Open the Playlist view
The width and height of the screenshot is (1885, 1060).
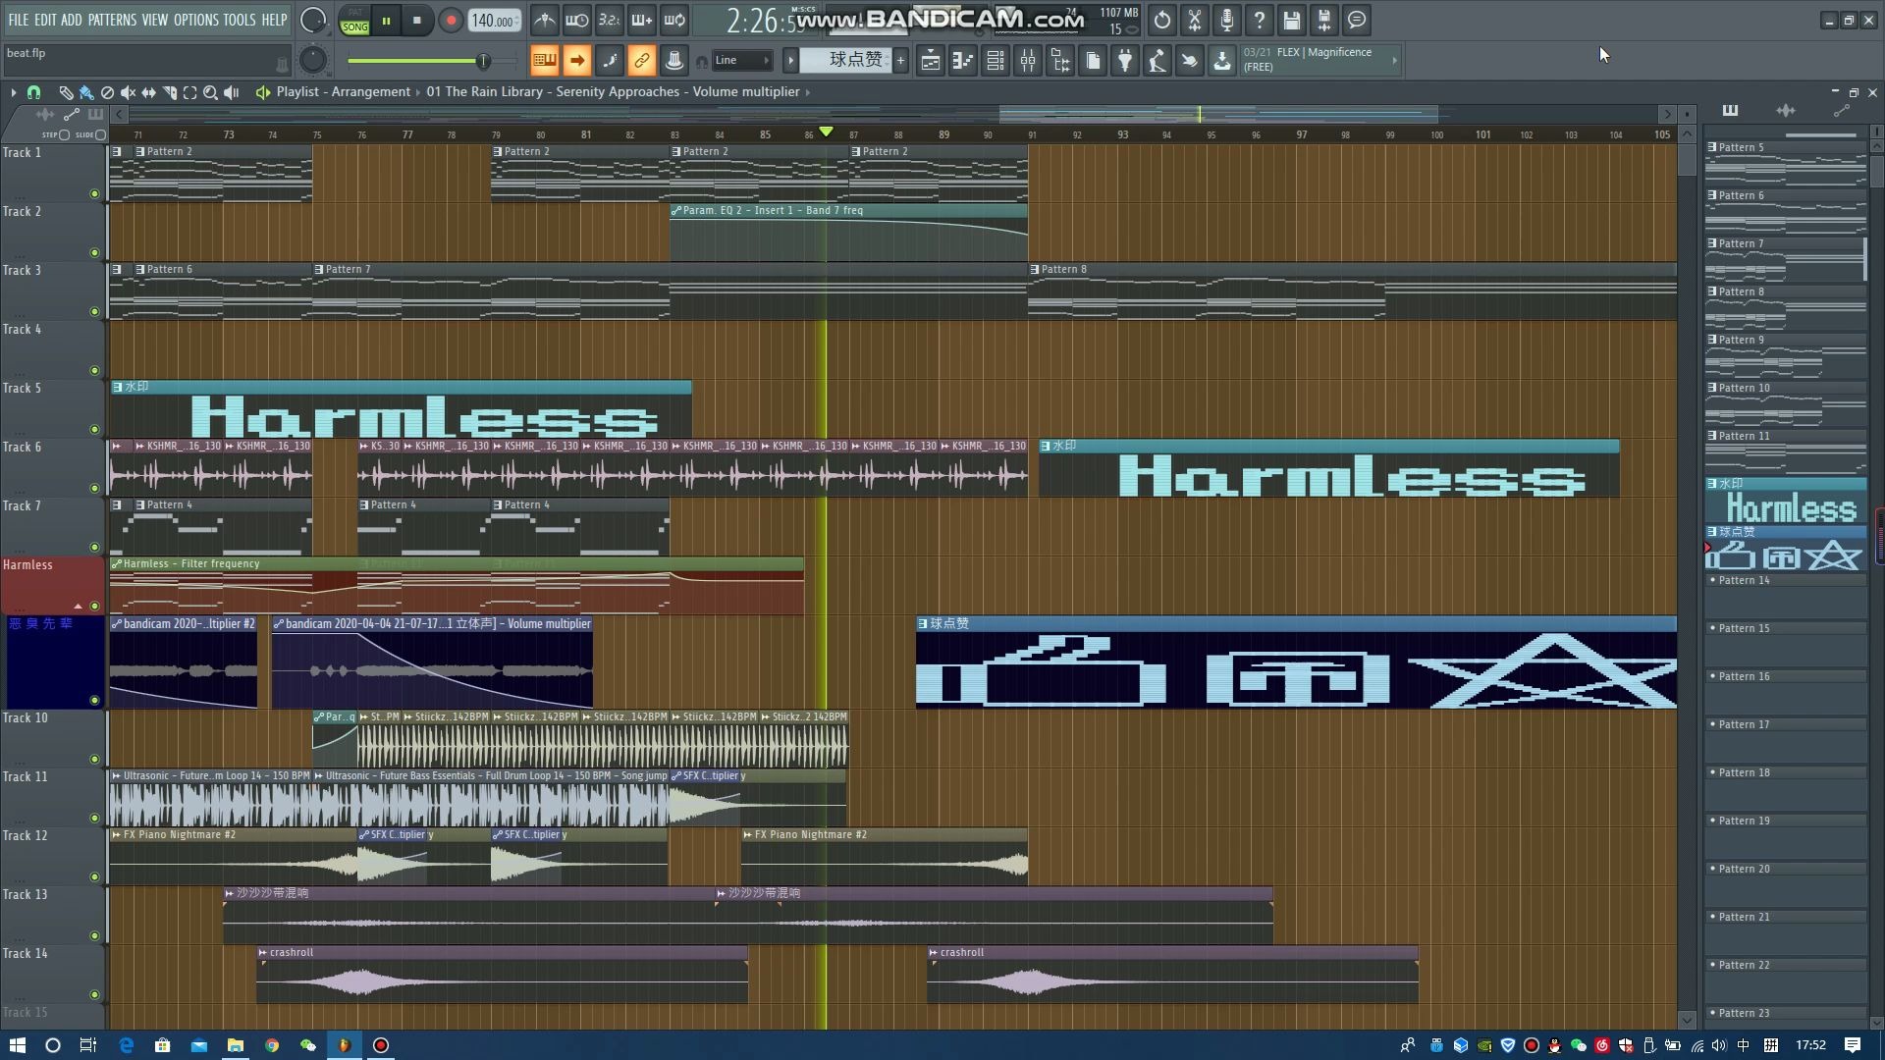930,61
